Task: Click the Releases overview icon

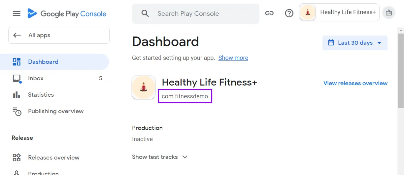Action: click(17, 158)
